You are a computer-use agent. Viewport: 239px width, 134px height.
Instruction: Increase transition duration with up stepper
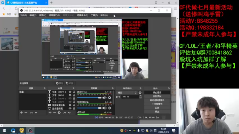click(140, 96)
